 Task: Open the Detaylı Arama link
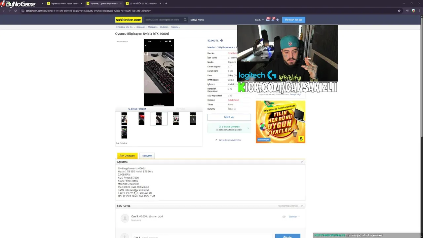click(x=197, y=20)
